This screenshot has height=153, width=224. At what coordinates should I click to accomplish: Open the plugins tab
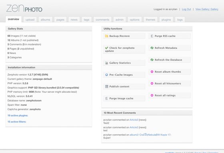coord(166,20)
